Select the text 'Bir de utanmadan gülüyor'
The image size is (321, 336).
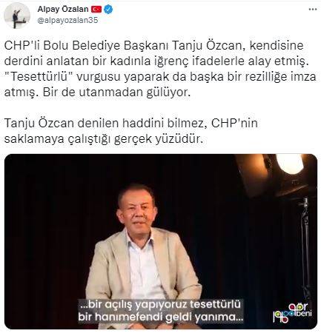(x=116, y=93)
